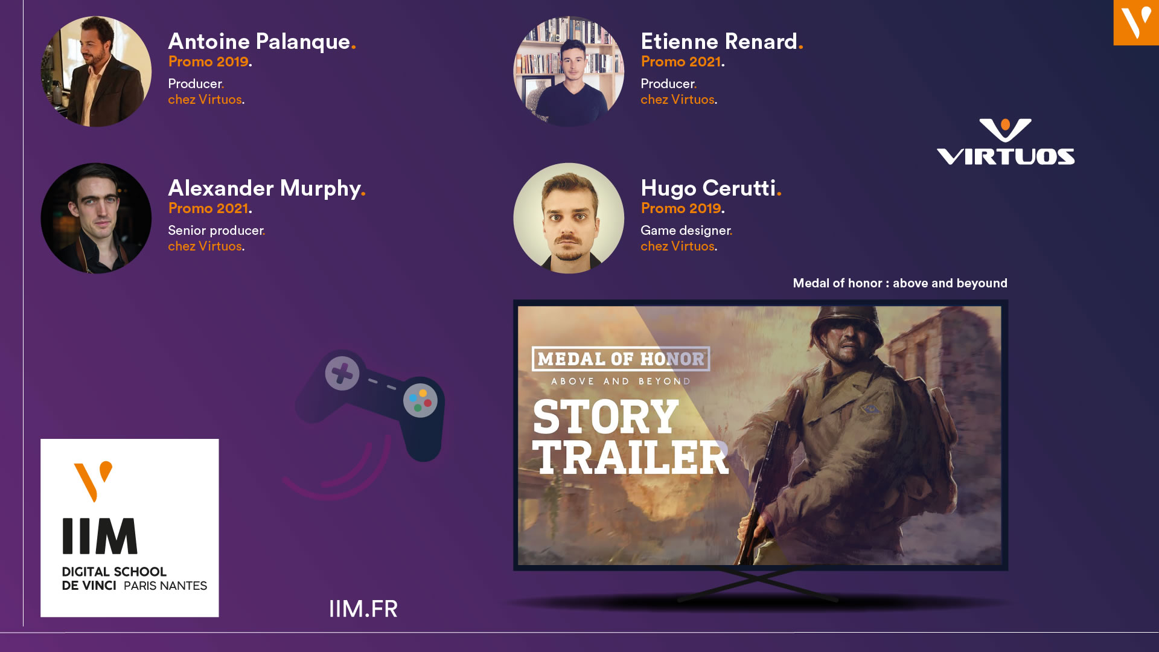The height and width of the screenshot is (652, 1159).
Task: Click Etienne Renard's profile photo
Action: click(569, 71)
